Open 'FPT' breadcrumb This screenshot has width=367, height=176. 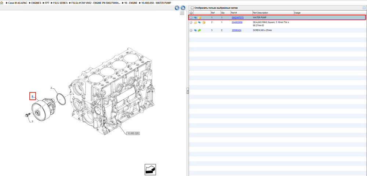point(47,3)
